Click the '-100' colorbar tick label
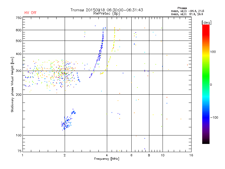The image size is (225, 169). pos(214,117)
